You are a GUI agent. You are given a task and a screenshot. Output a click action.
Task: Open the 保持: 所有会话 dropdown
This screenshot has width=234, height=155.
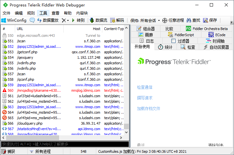coord(145,20)
